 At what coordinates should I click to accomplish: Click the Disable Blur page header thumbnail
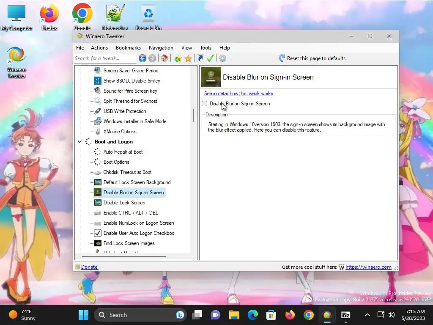coord(211,77)
